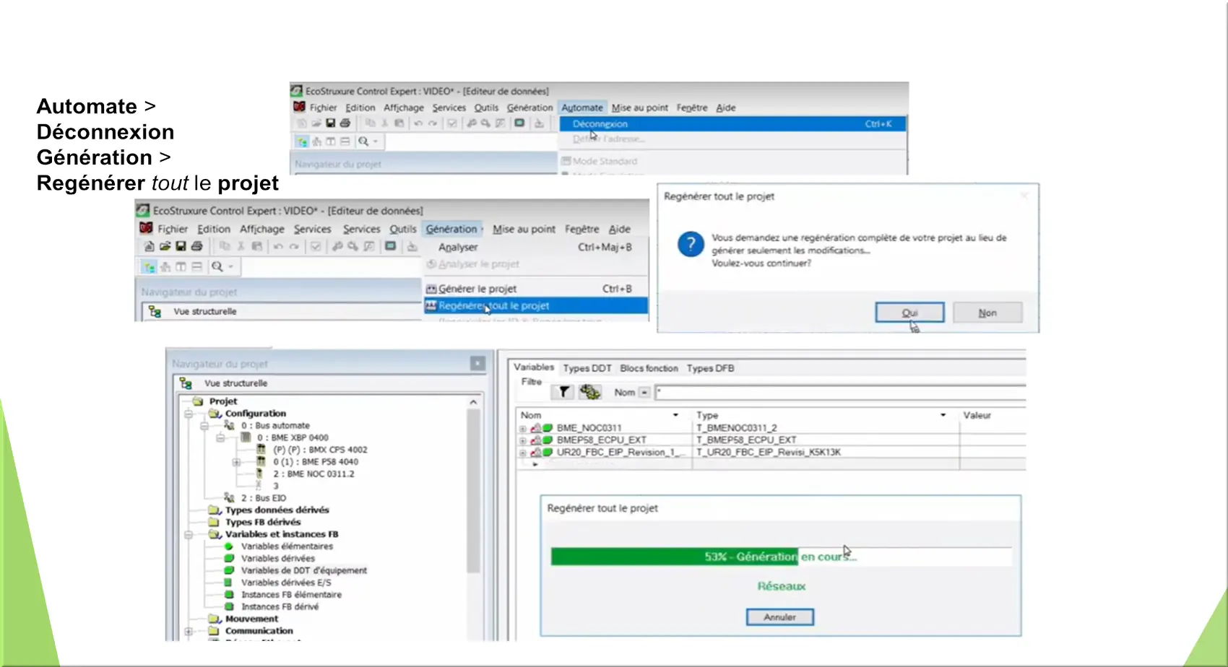The height and width of the screenshot is (667, 1228).
Task: Toggle the Nom filter equals button
Action: pyautogui.click(x=644, y=393)
